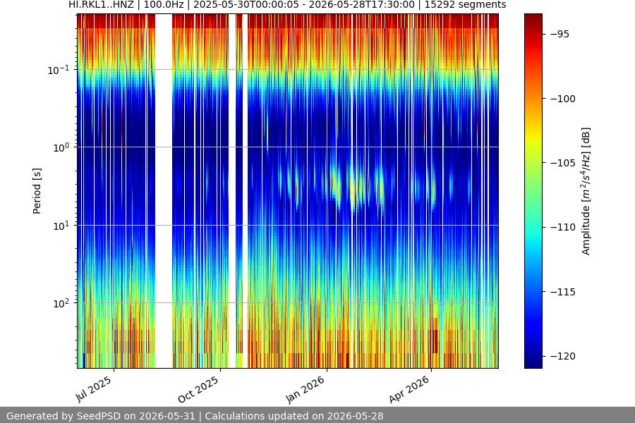Viewport: 635px width, 423px height.
Task: Click the 'Amplitude [m²/s⁴/Hz] [dB]' colorbar label
Action: pos(586,191)
